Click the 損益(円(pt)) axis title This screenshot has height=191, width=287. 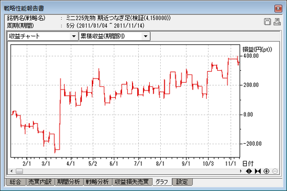(257, 49)
